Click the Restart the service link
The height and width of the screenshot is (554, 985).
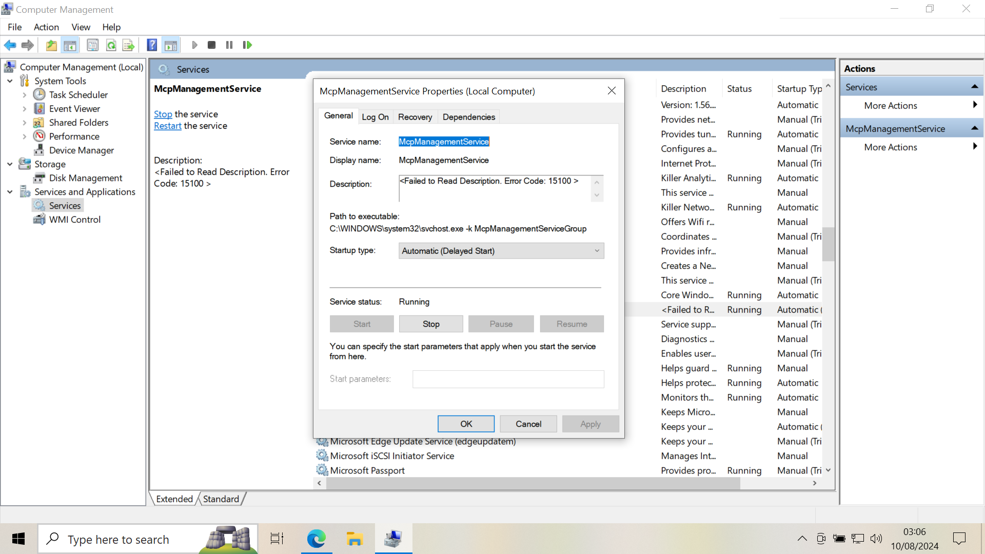[167, 126]
